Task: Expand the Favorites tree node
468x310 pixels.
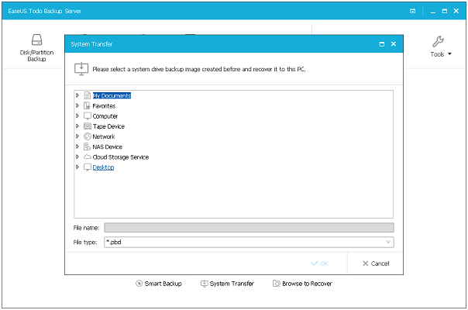Action: [77, 105]
